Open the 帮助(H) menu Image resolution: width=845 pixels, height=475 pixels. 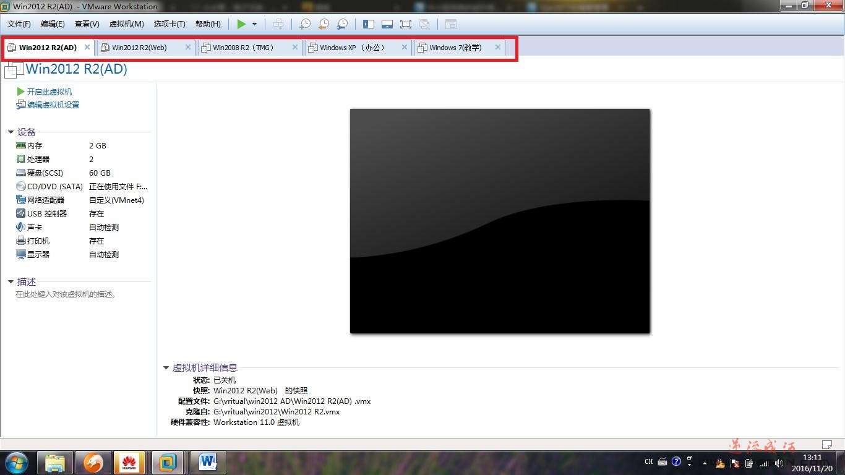(208, 24)
